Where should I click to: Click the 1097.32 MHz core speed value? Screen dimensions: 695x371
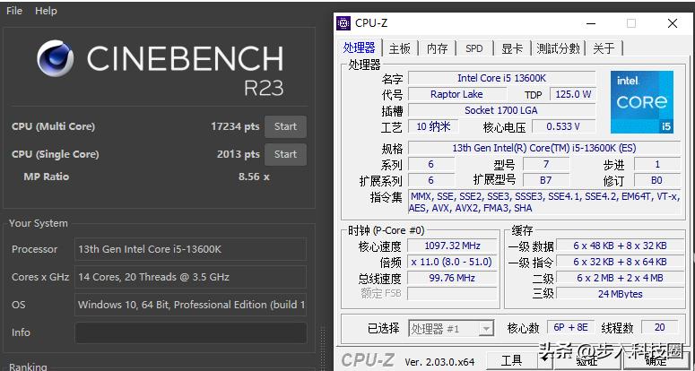[452, 246]
